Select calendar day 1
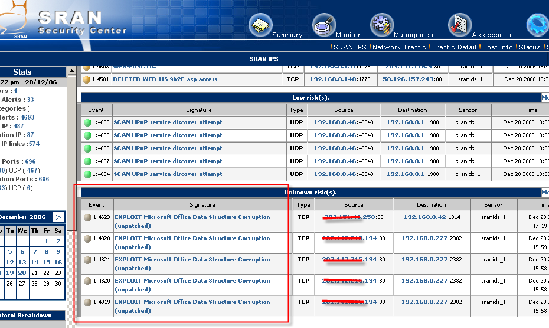This screenshot has width=549, height=328. pos(46,241)
